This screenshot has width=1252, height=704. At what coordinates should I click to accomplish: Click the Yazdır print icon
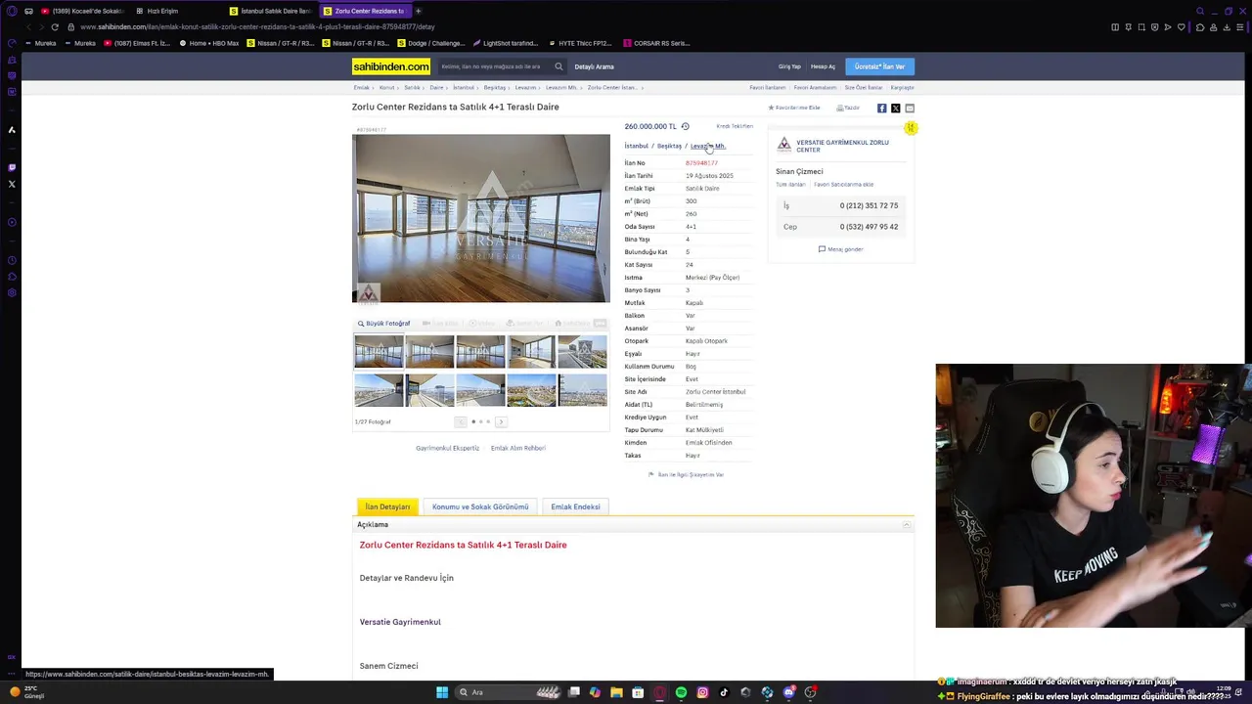pyautogui.click(x=847, y=108)
